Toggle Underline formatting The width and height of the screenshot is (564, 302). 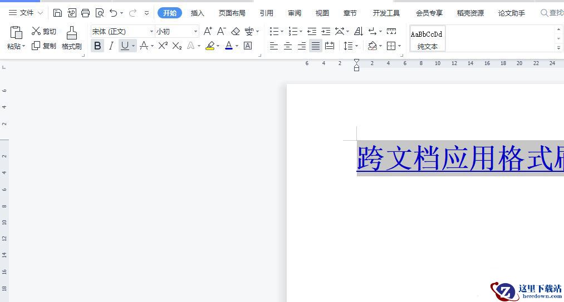coord(125,46)
